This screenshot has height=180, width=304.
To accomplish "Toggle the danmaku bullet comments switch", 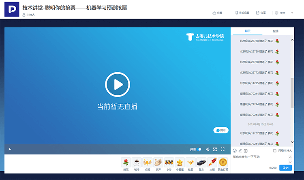I will pos(199,150).
